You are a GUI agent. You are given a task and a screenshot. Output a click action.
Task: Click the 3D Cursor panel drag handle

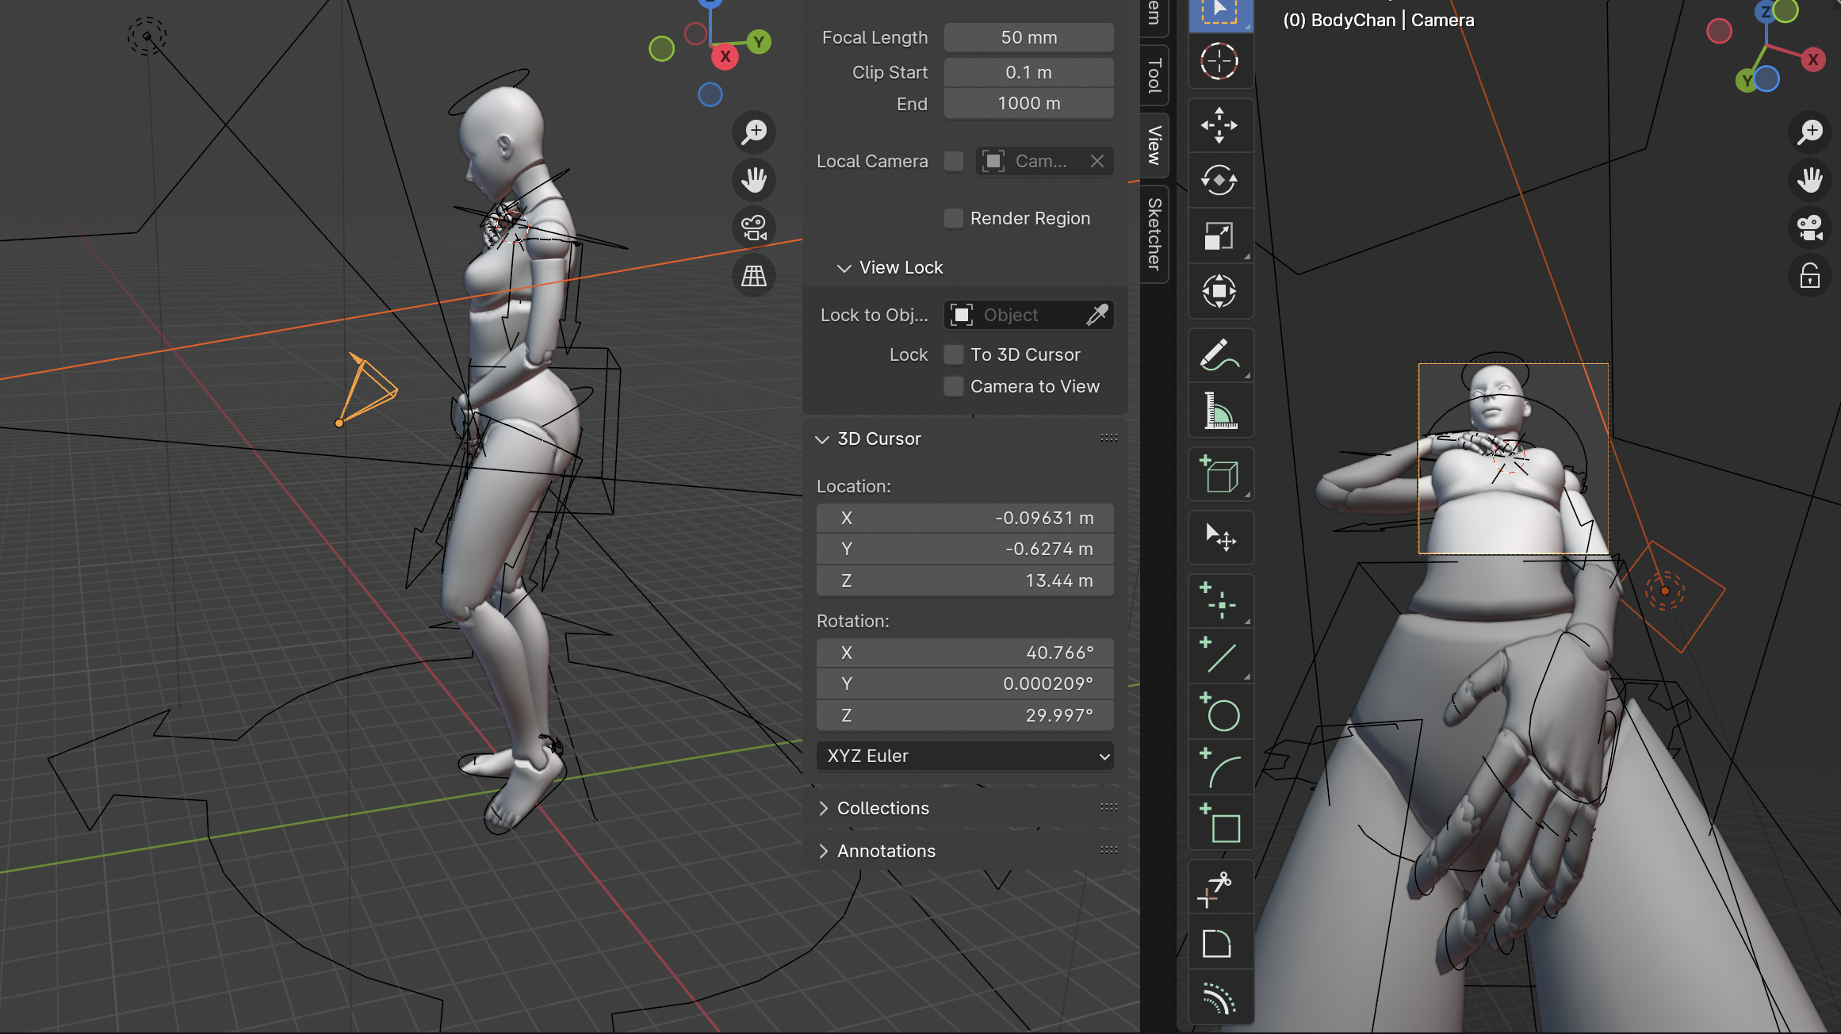click(1108, 438)
